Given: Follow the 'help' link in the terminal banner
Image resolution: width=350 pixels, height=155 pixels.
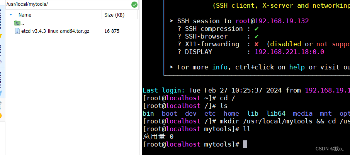Looking at the screenshot, I should pyautogui.click(x=297, y=67).
